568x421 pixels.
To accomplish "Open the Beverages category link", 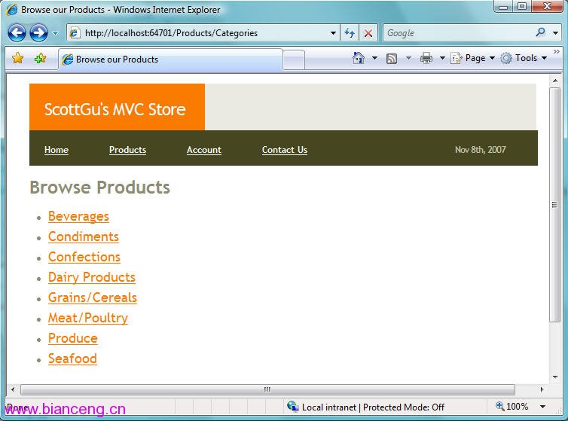I will click(x=78, y=216).
